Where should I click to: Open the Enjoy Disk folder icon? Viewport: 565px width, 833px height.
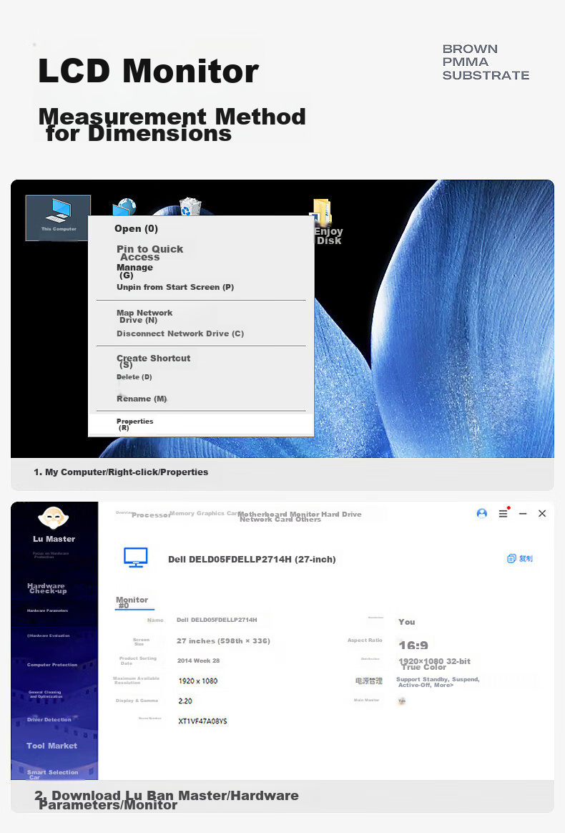click(x=324, y=222)
